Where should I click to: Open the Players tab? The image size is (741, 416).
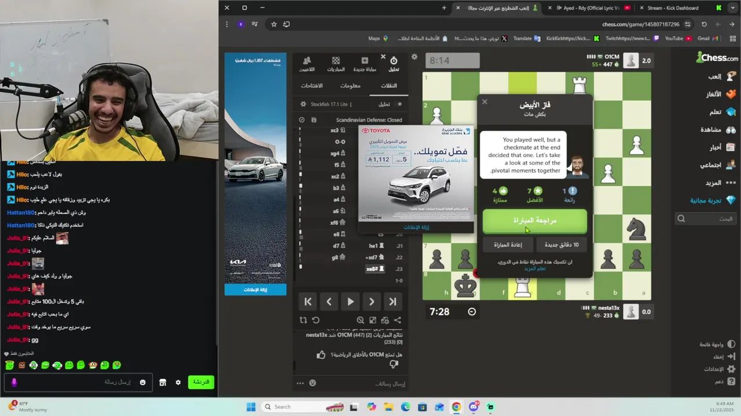pos(307,64)
